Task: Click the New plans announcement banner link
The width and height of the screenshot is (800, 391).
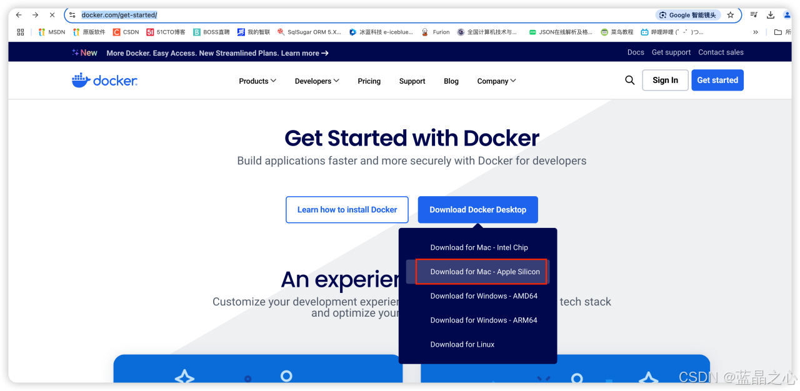Action: (x=217, y=53)
